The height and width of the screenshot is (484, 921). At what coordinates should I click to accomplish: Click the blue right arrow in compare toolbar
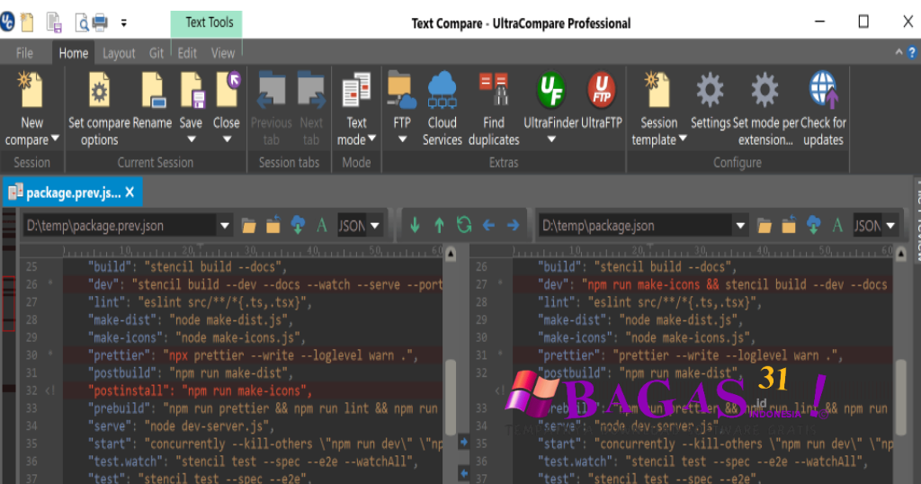[513, 225]
